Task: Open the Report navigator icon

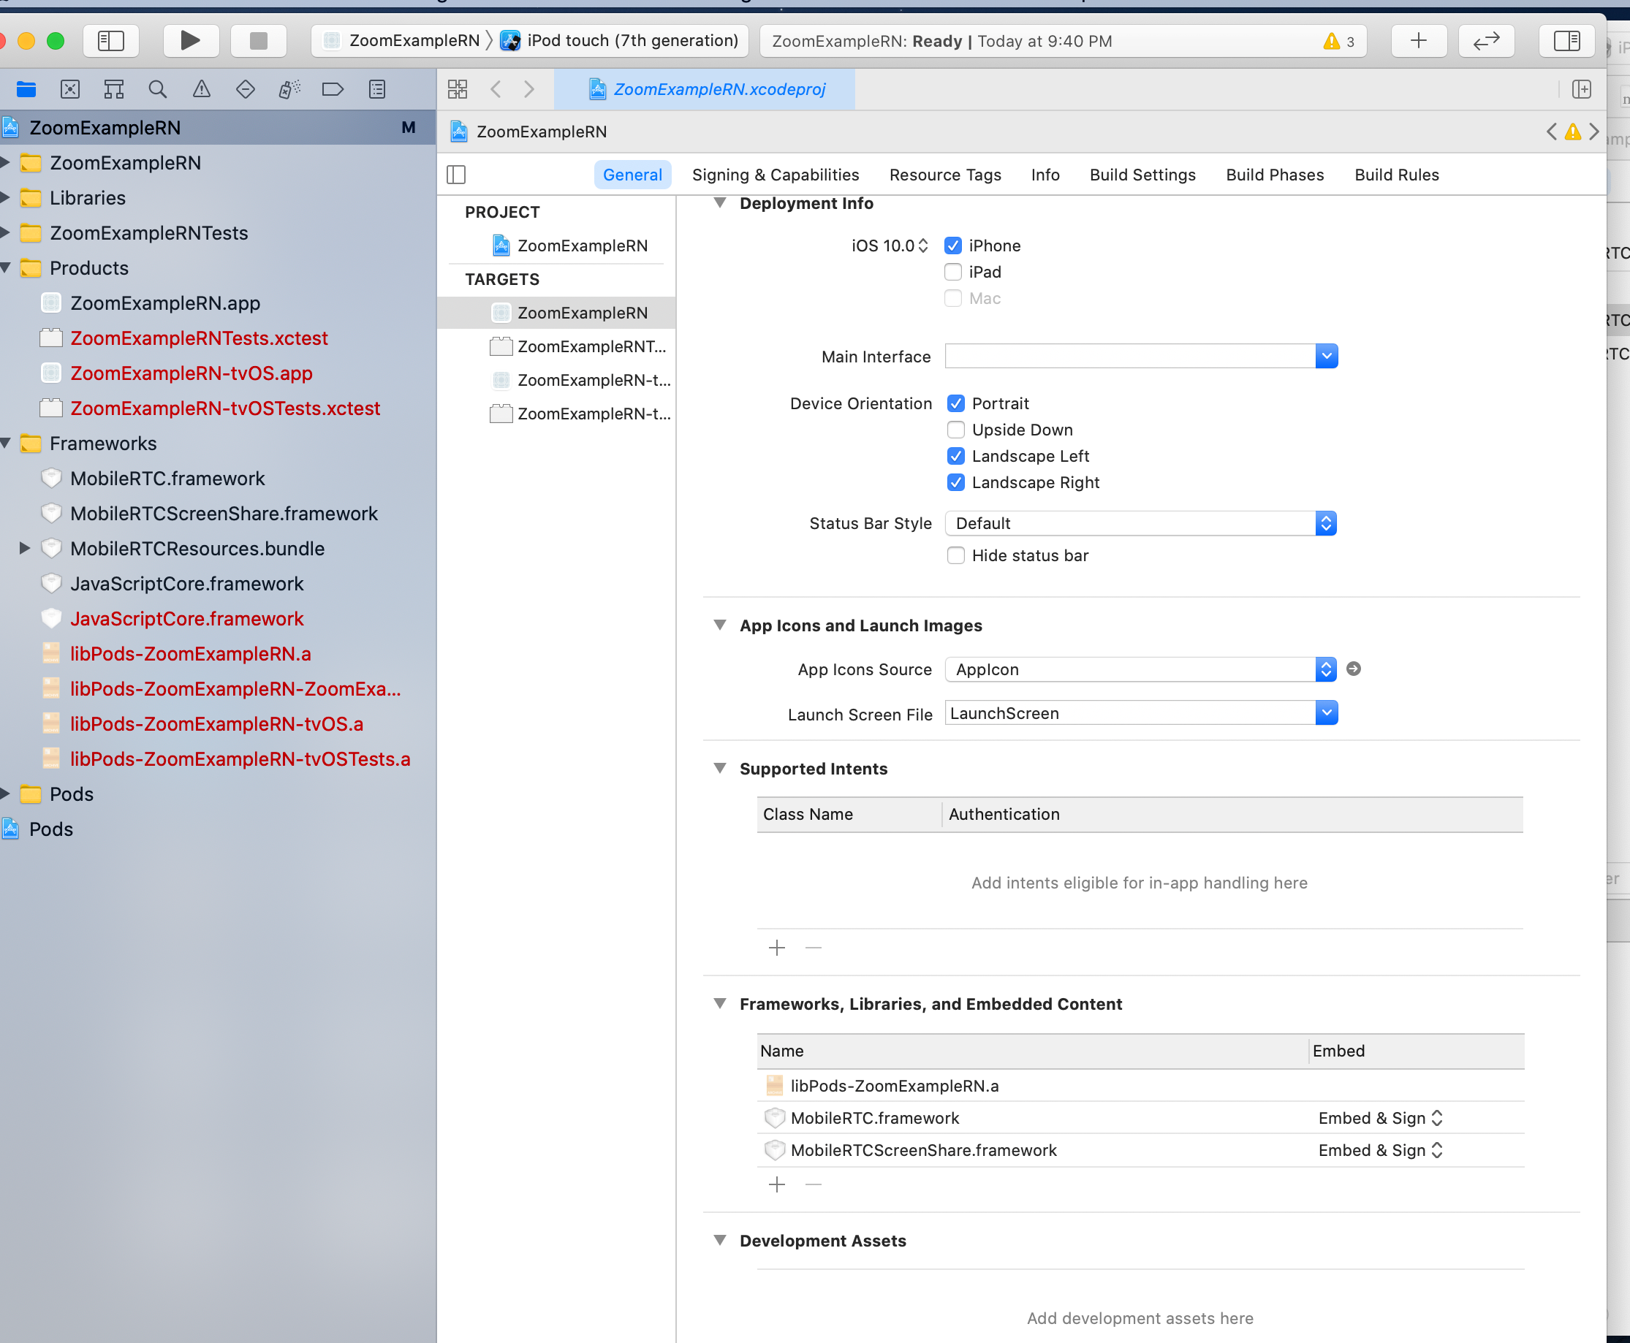Action: pyautogui.click(x=377, y=90)
